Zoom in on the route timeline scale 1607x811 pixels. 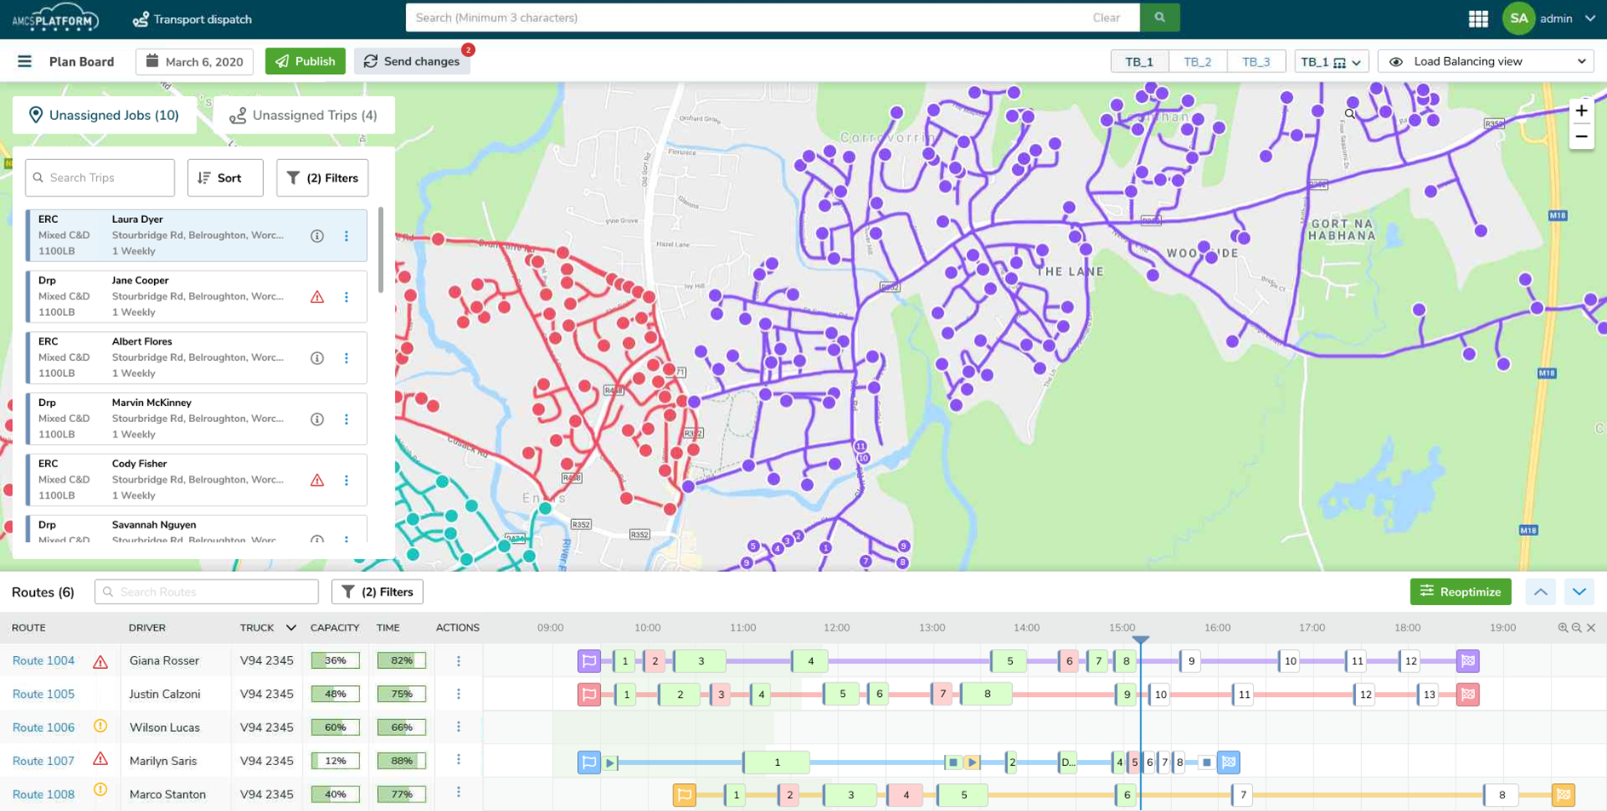point(1564,627)
